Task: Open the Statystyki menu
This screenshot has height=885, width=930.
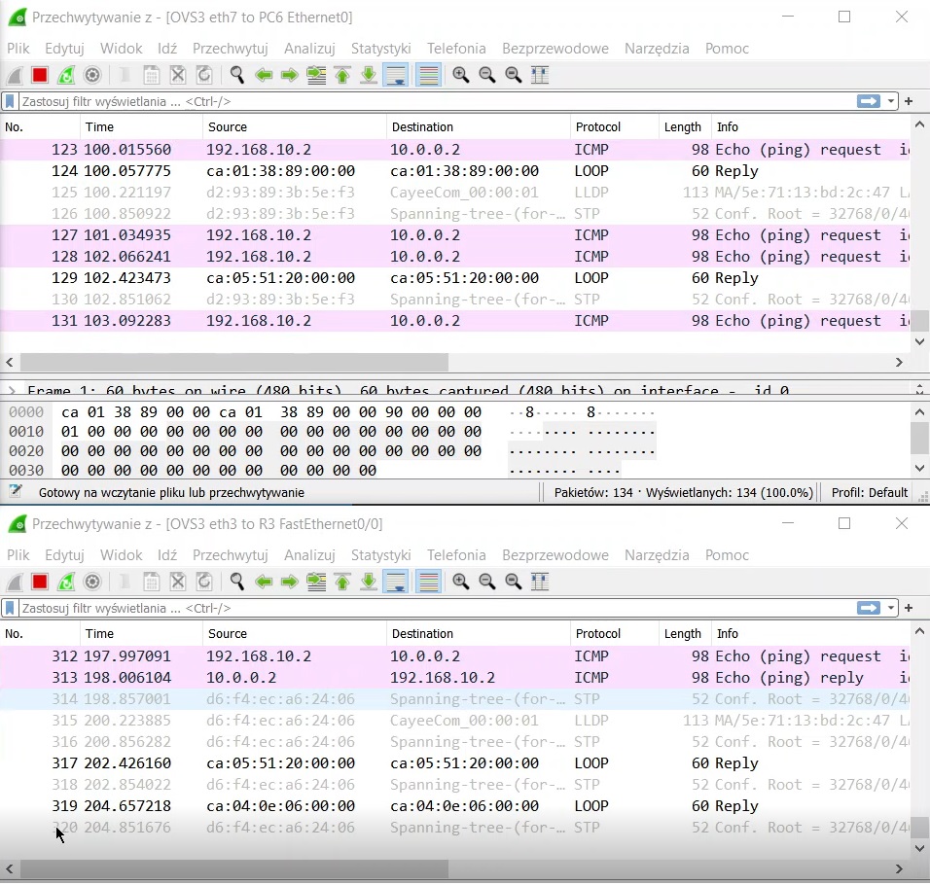Action: point(380,48)
